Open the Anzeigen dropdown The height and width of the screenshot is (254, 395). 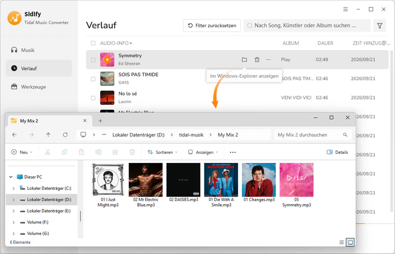pos(203,152)
